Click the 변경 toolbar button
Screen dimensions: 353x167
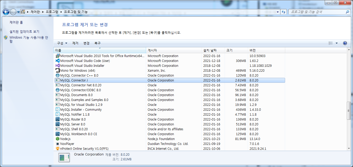point(86,43)
